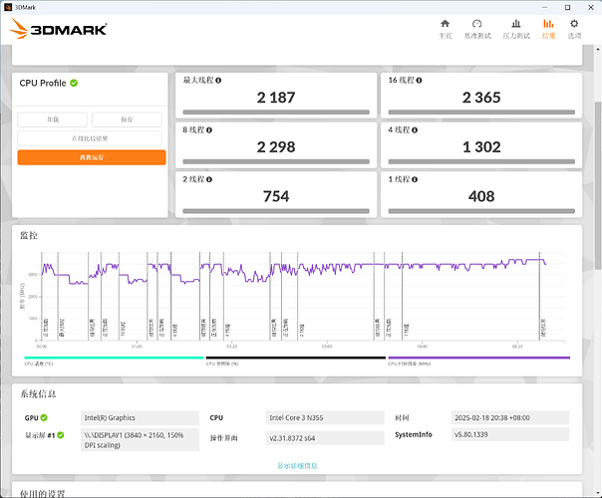Expand 显示详细信息 system details link
The width and height of the screenshot is (602, 498).
pyautogui.click(x=298, y=465)
